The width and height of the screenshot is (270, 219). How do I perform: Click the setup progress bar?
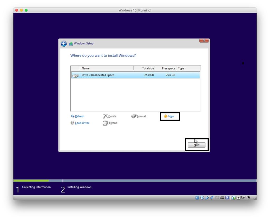click(135, 181)
